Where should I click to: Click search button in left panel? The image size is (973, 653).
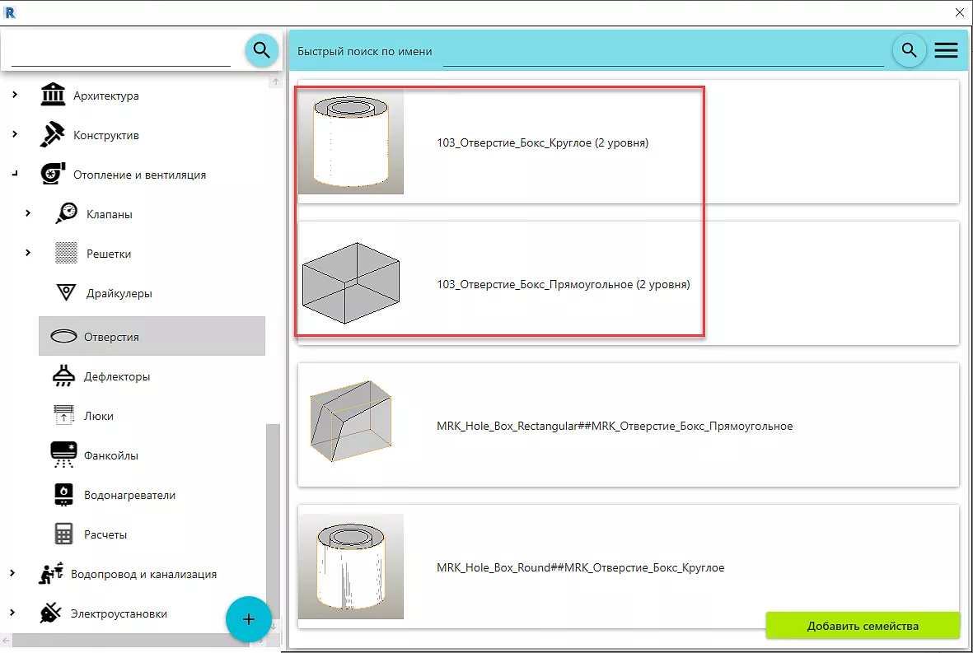click(x=262, y=50)
